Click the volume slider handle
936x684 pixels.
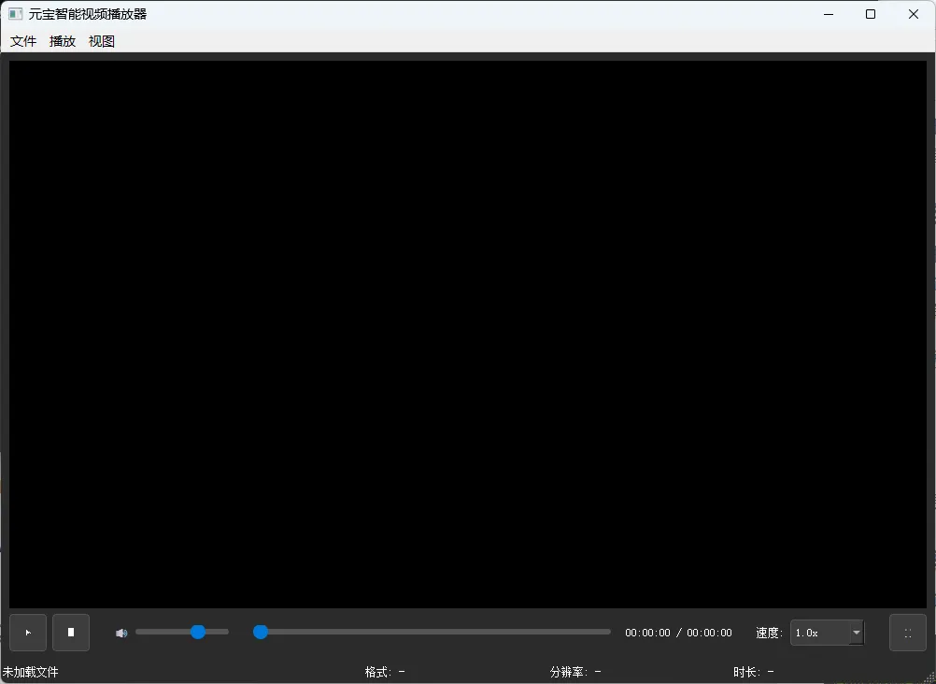[x=198, y=632]
